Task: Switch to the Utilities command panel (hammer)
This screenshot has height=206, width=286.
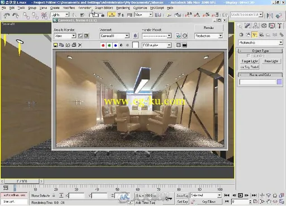Action: [x=280, y=26]
